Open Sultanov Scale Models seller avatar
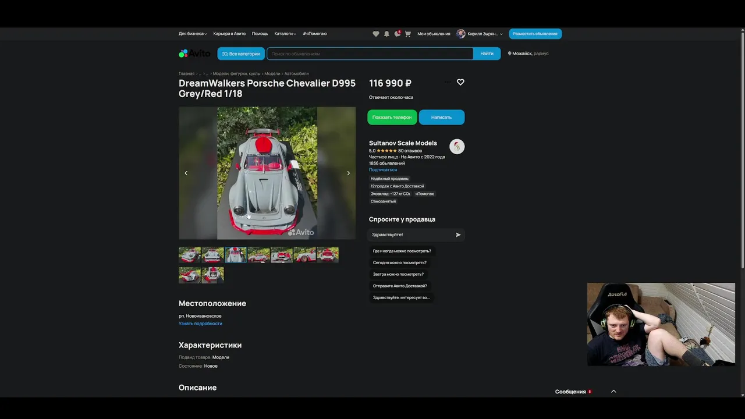 click(x=457, y=147)
